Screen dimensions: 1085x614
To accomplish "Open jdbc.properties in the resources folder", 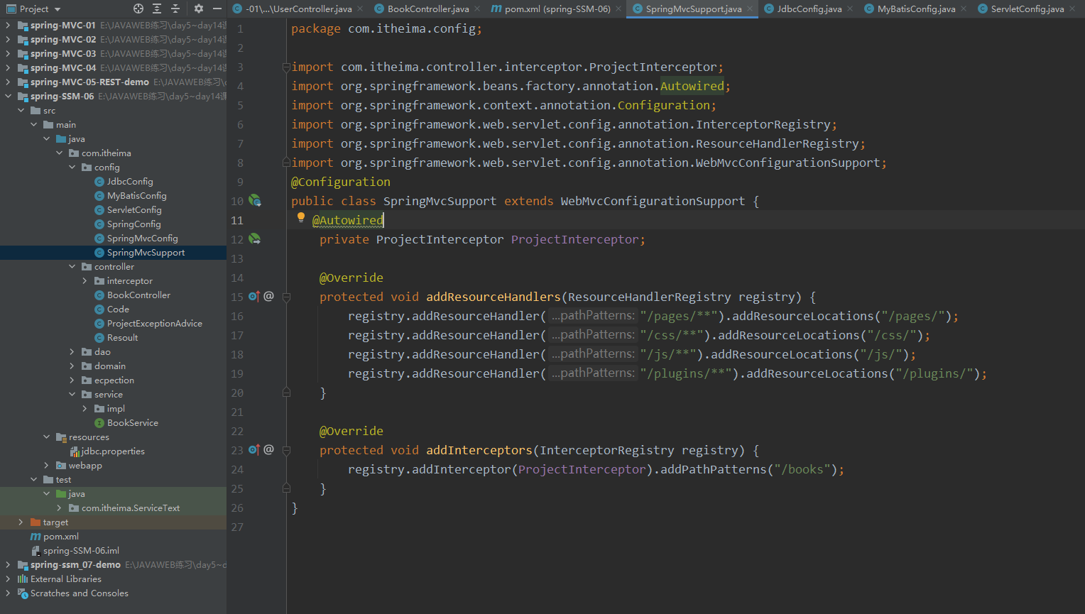I will point(112,451).
